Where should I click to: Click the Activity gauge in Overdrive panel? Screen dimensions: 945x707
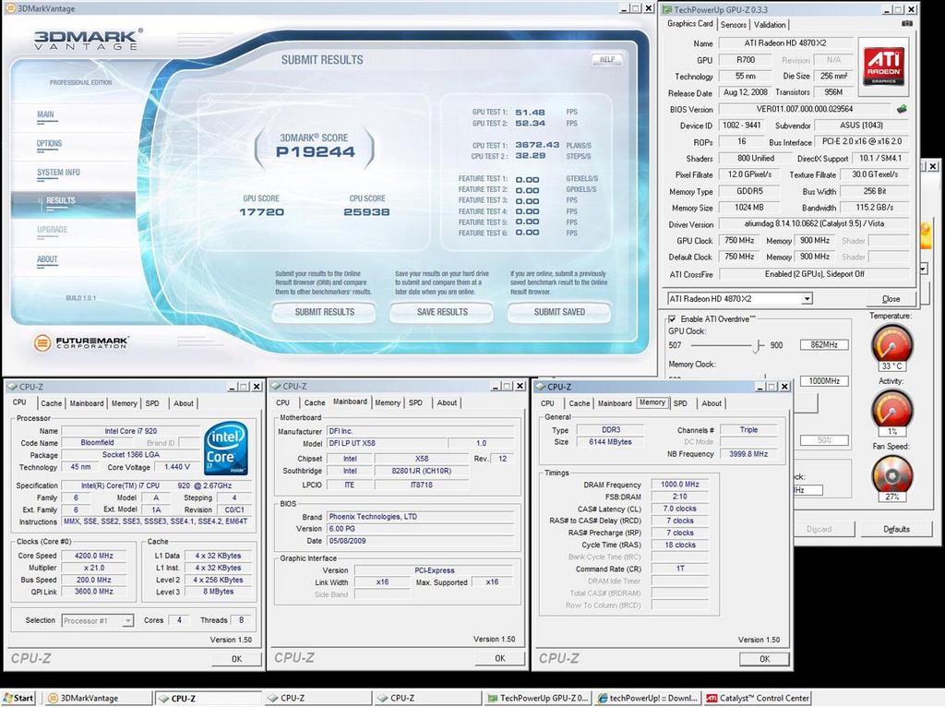click(892, 409)
